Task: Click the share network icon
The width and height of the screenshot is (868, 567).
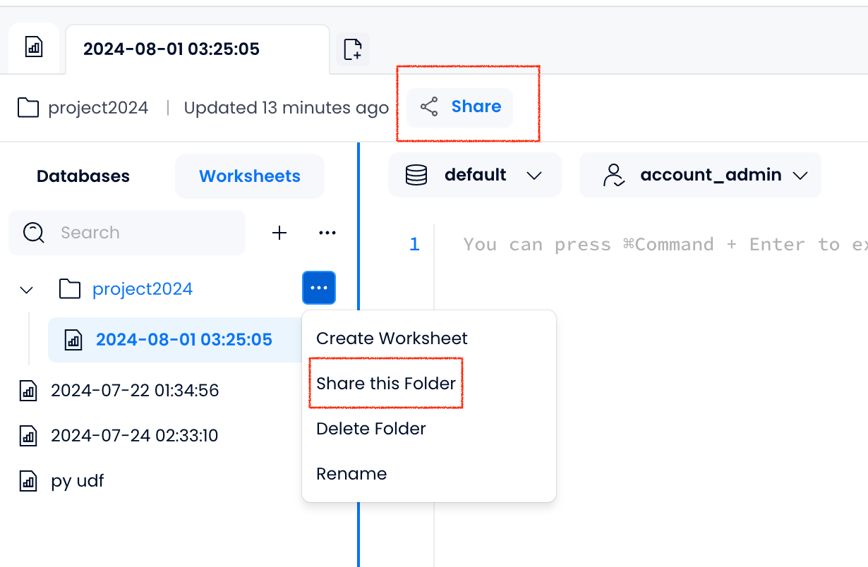Action: point(429,107)
